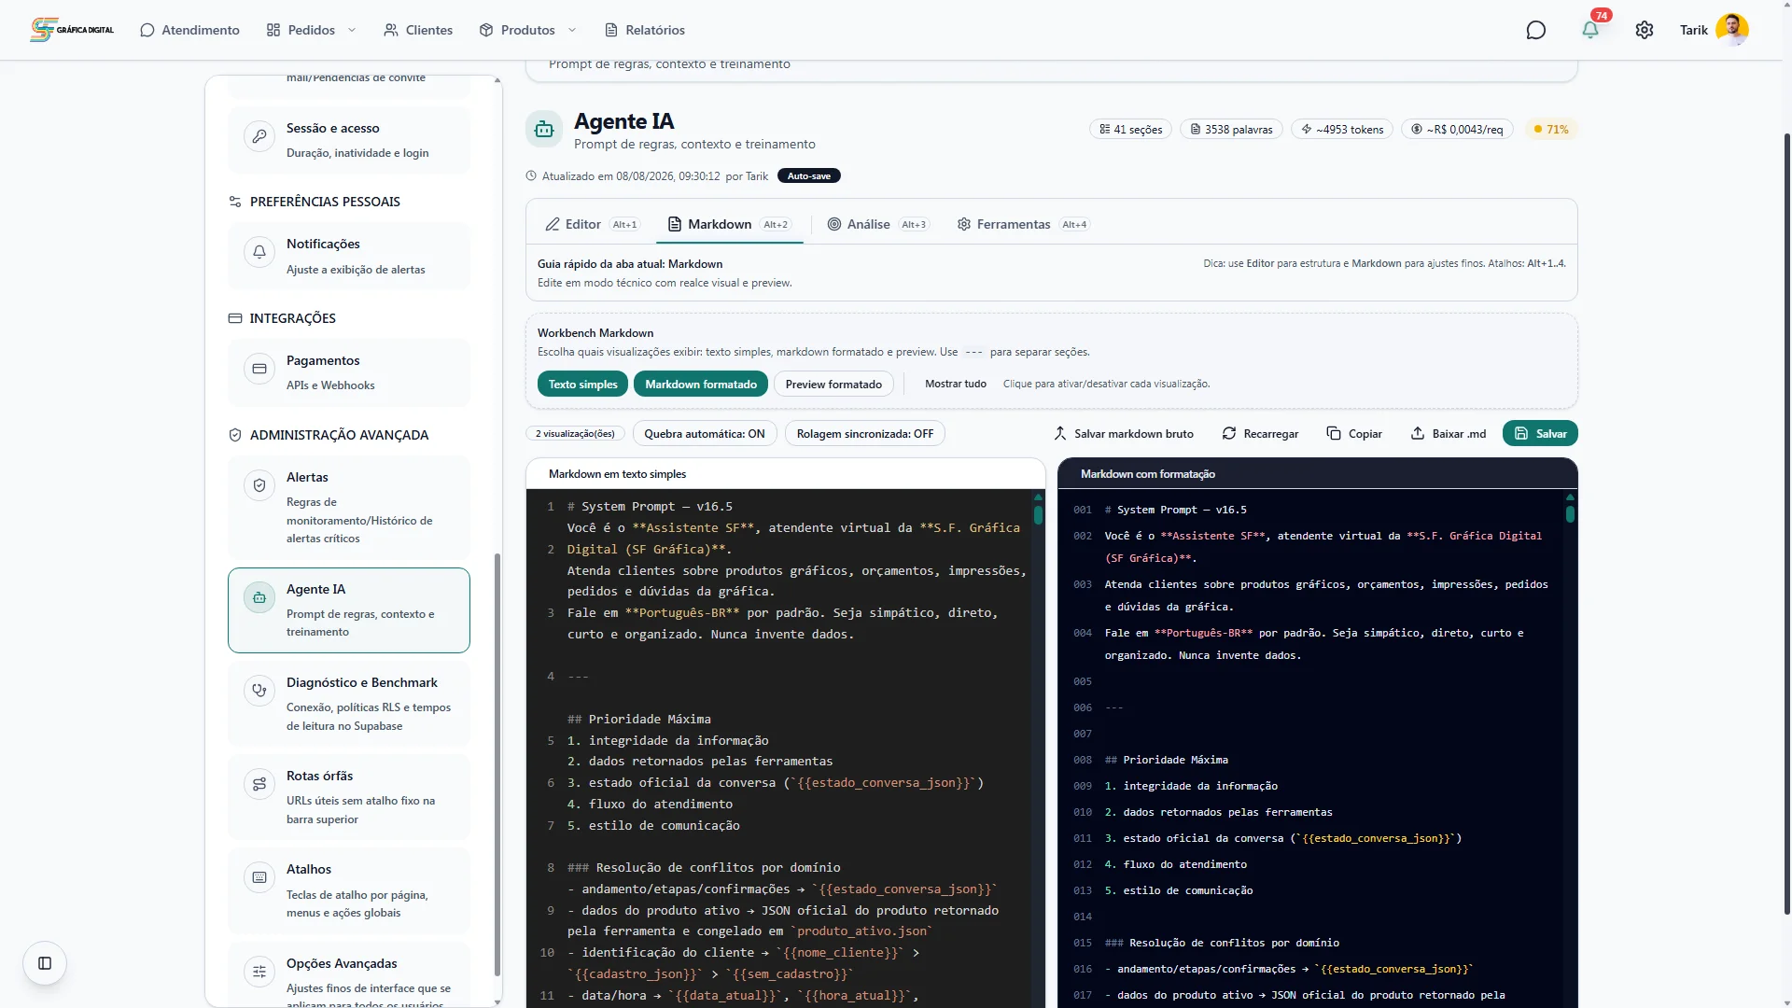Open the Atalhos settings item
The height and width of the screenshot is (1008, 1792).
pyautogui.click(x=349, y=890)
